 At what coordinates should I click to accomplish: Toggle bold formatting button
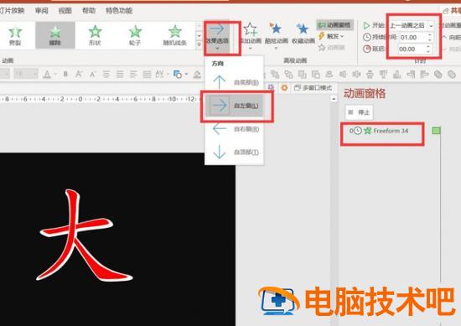click(65, 74)
